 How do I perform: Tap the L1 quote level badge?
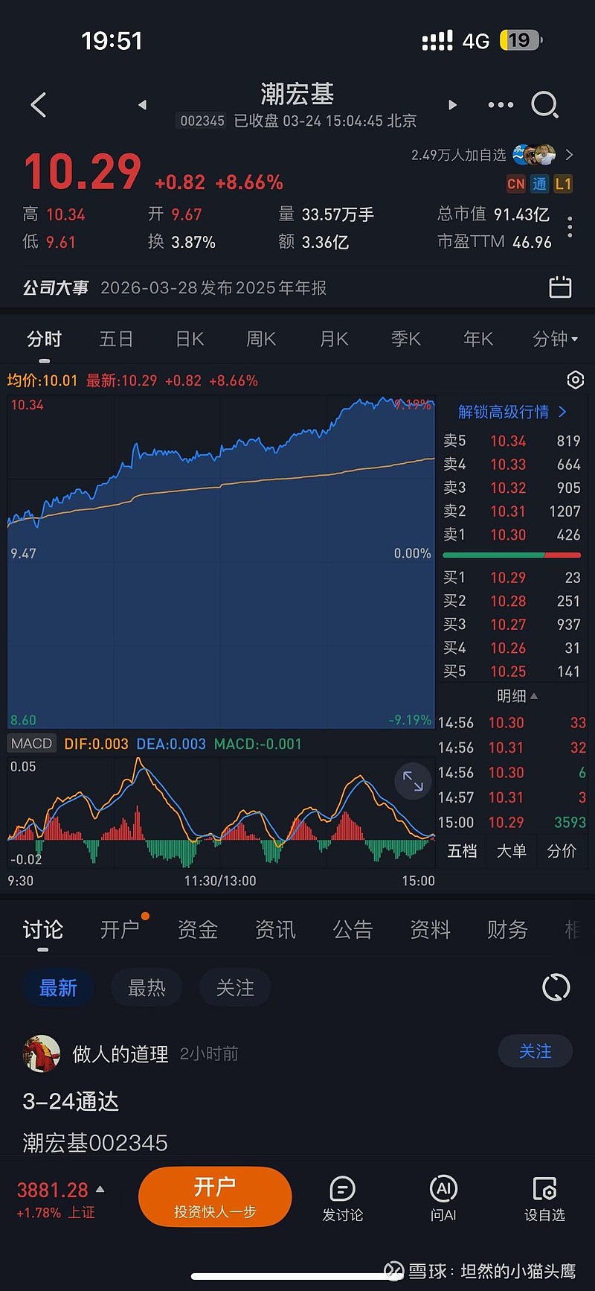(563, 184)
